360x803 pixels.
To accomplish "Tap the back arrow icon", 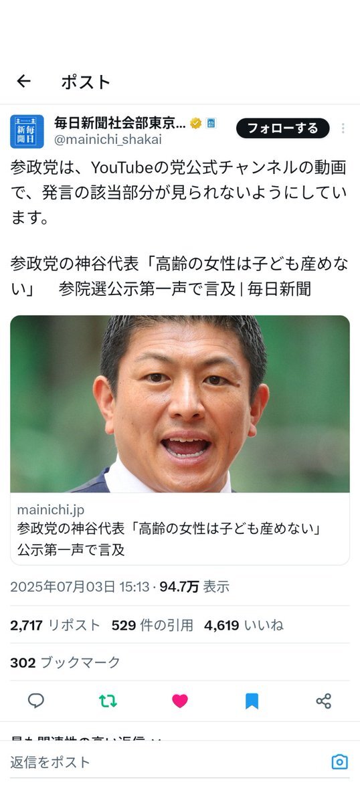I will click(24, 82).
